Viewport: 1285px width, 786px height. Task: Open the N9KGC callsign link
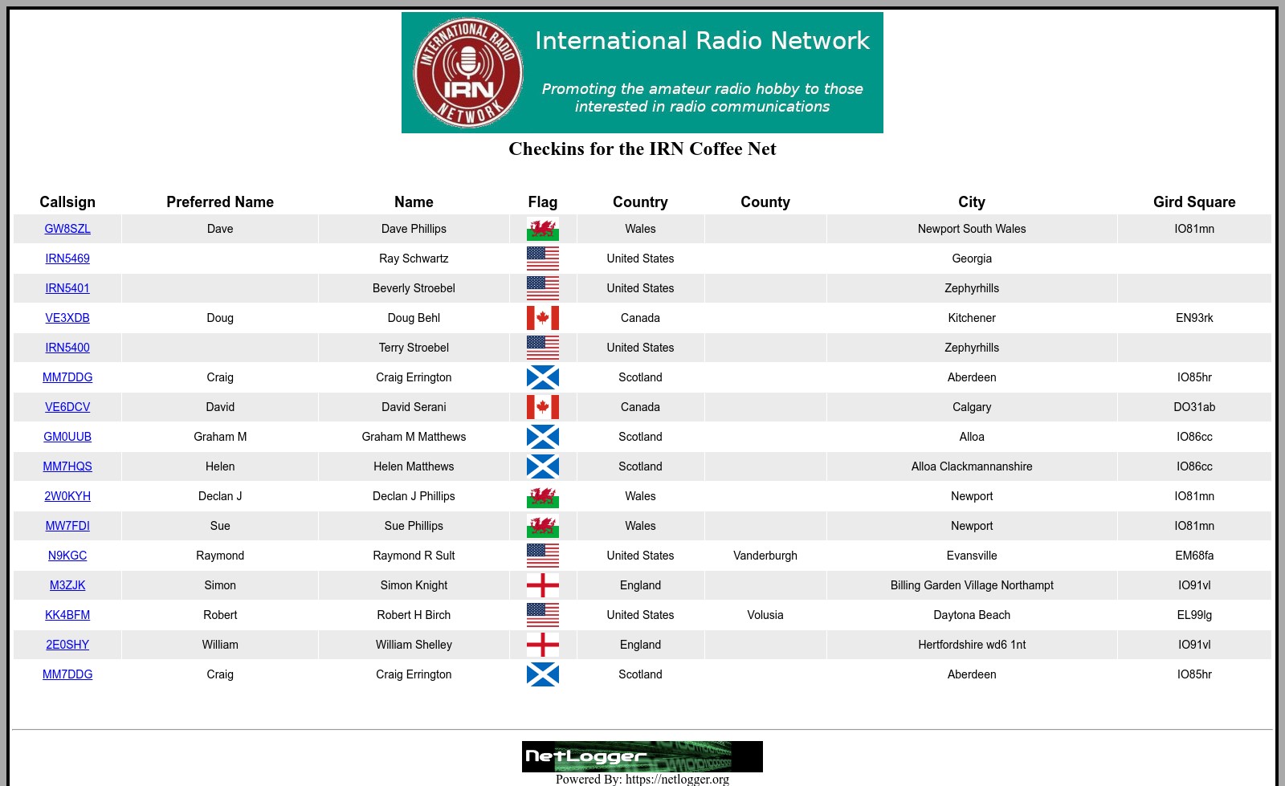pyautogui.click(x=67, y=556)
